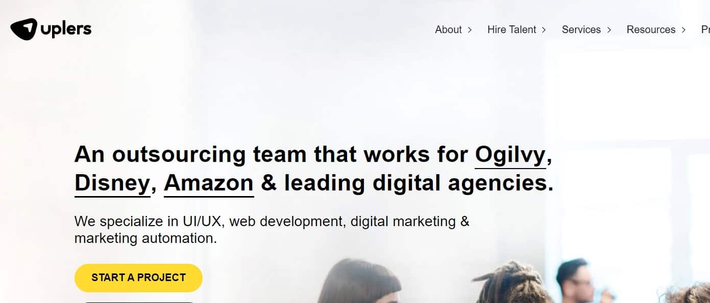Click the yellow START A PROJECT button
Screen dimensions: 710x303
[x=138, y=278]
